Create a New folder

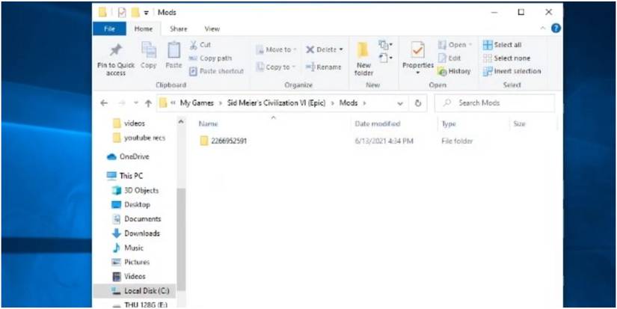[x=363, y=59]
